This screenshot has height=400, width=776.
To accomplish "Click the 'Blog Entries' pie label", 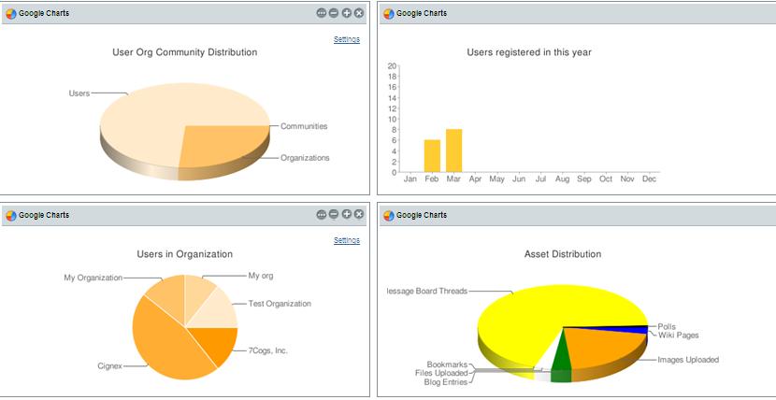I will 445,382.
